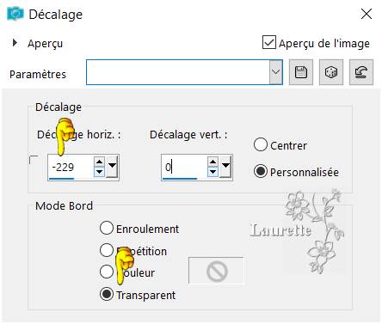Close the Décalage dialog
The height and width of the screenshot is (324, 382).
[x=367, y=14]
